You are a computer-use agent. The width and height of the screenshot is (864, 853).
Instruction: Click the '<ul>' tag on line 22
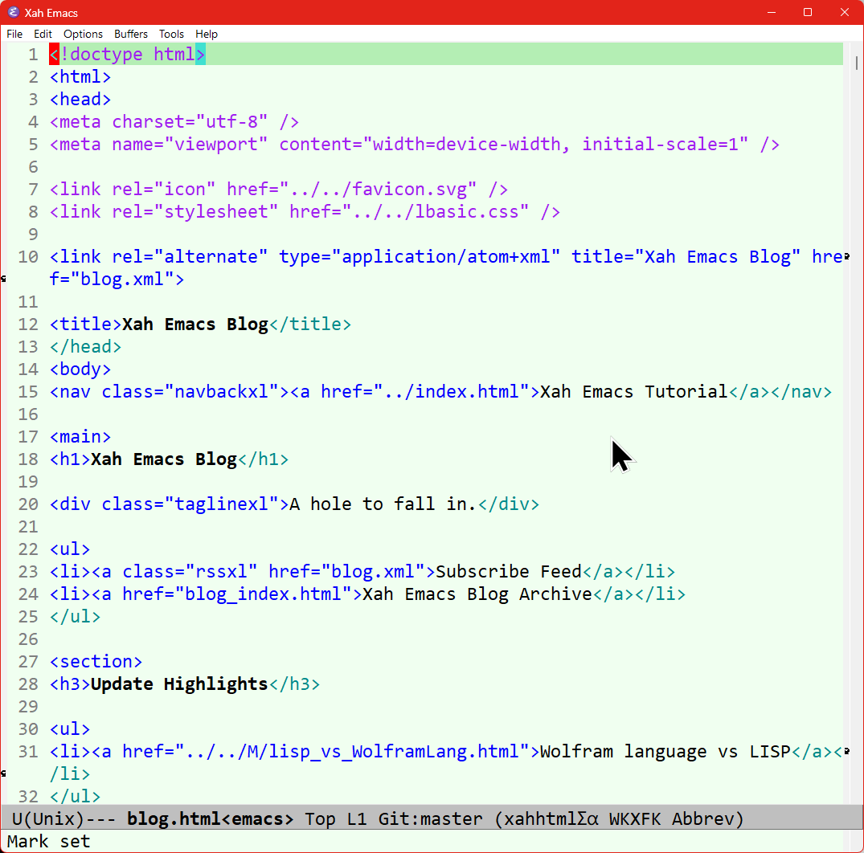point(70,549)
